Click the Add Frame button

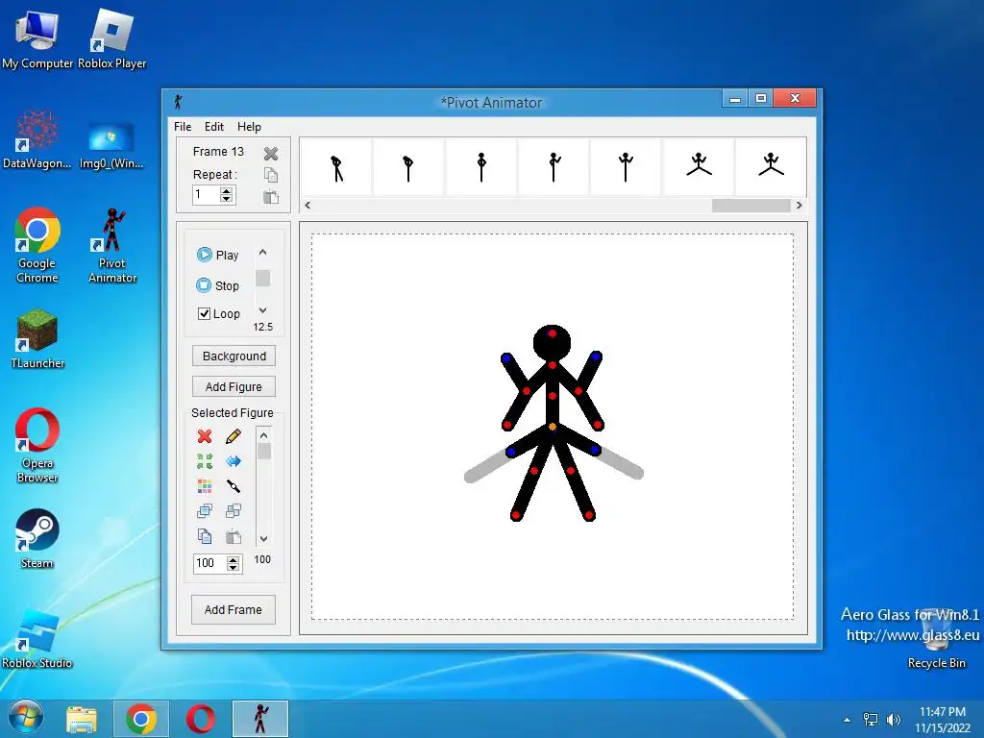point(234,609)
